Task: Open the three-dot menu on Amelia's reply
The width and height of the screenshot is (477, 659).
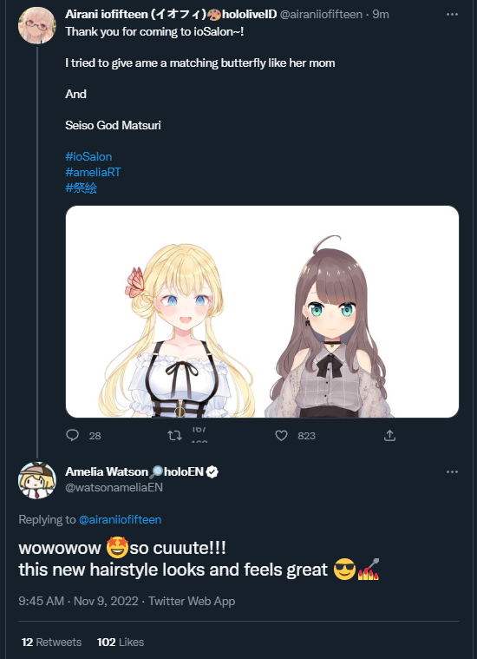Action: tap(452, 471)
